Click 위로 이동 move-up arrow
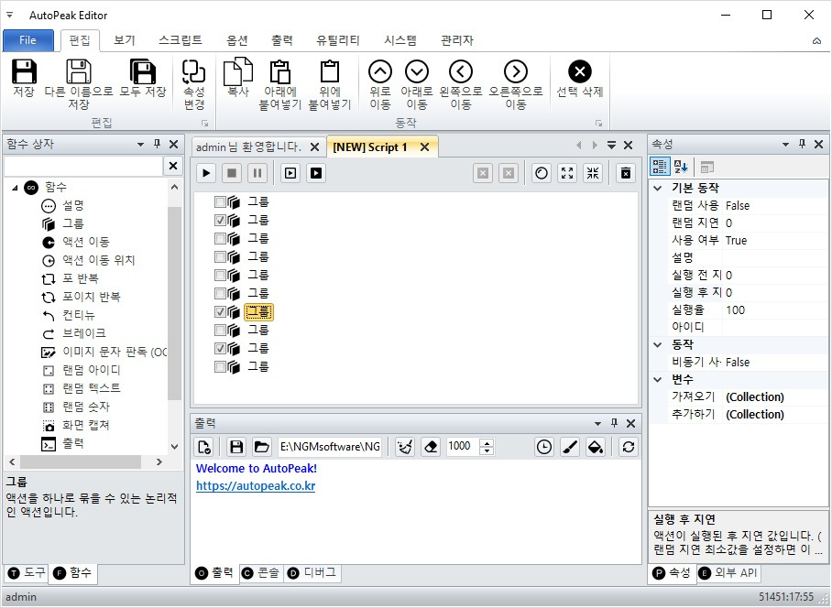This screenshot has width=832, height=608. (x=380, y=71)
